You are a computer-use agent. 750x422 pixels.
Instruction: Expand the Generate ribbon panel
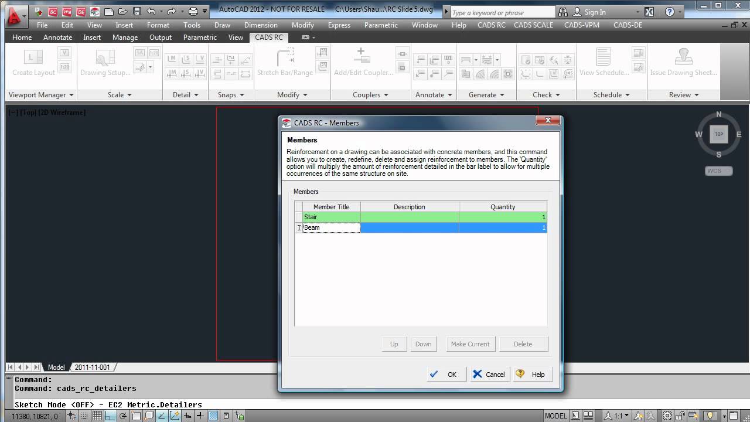[486, 95]
